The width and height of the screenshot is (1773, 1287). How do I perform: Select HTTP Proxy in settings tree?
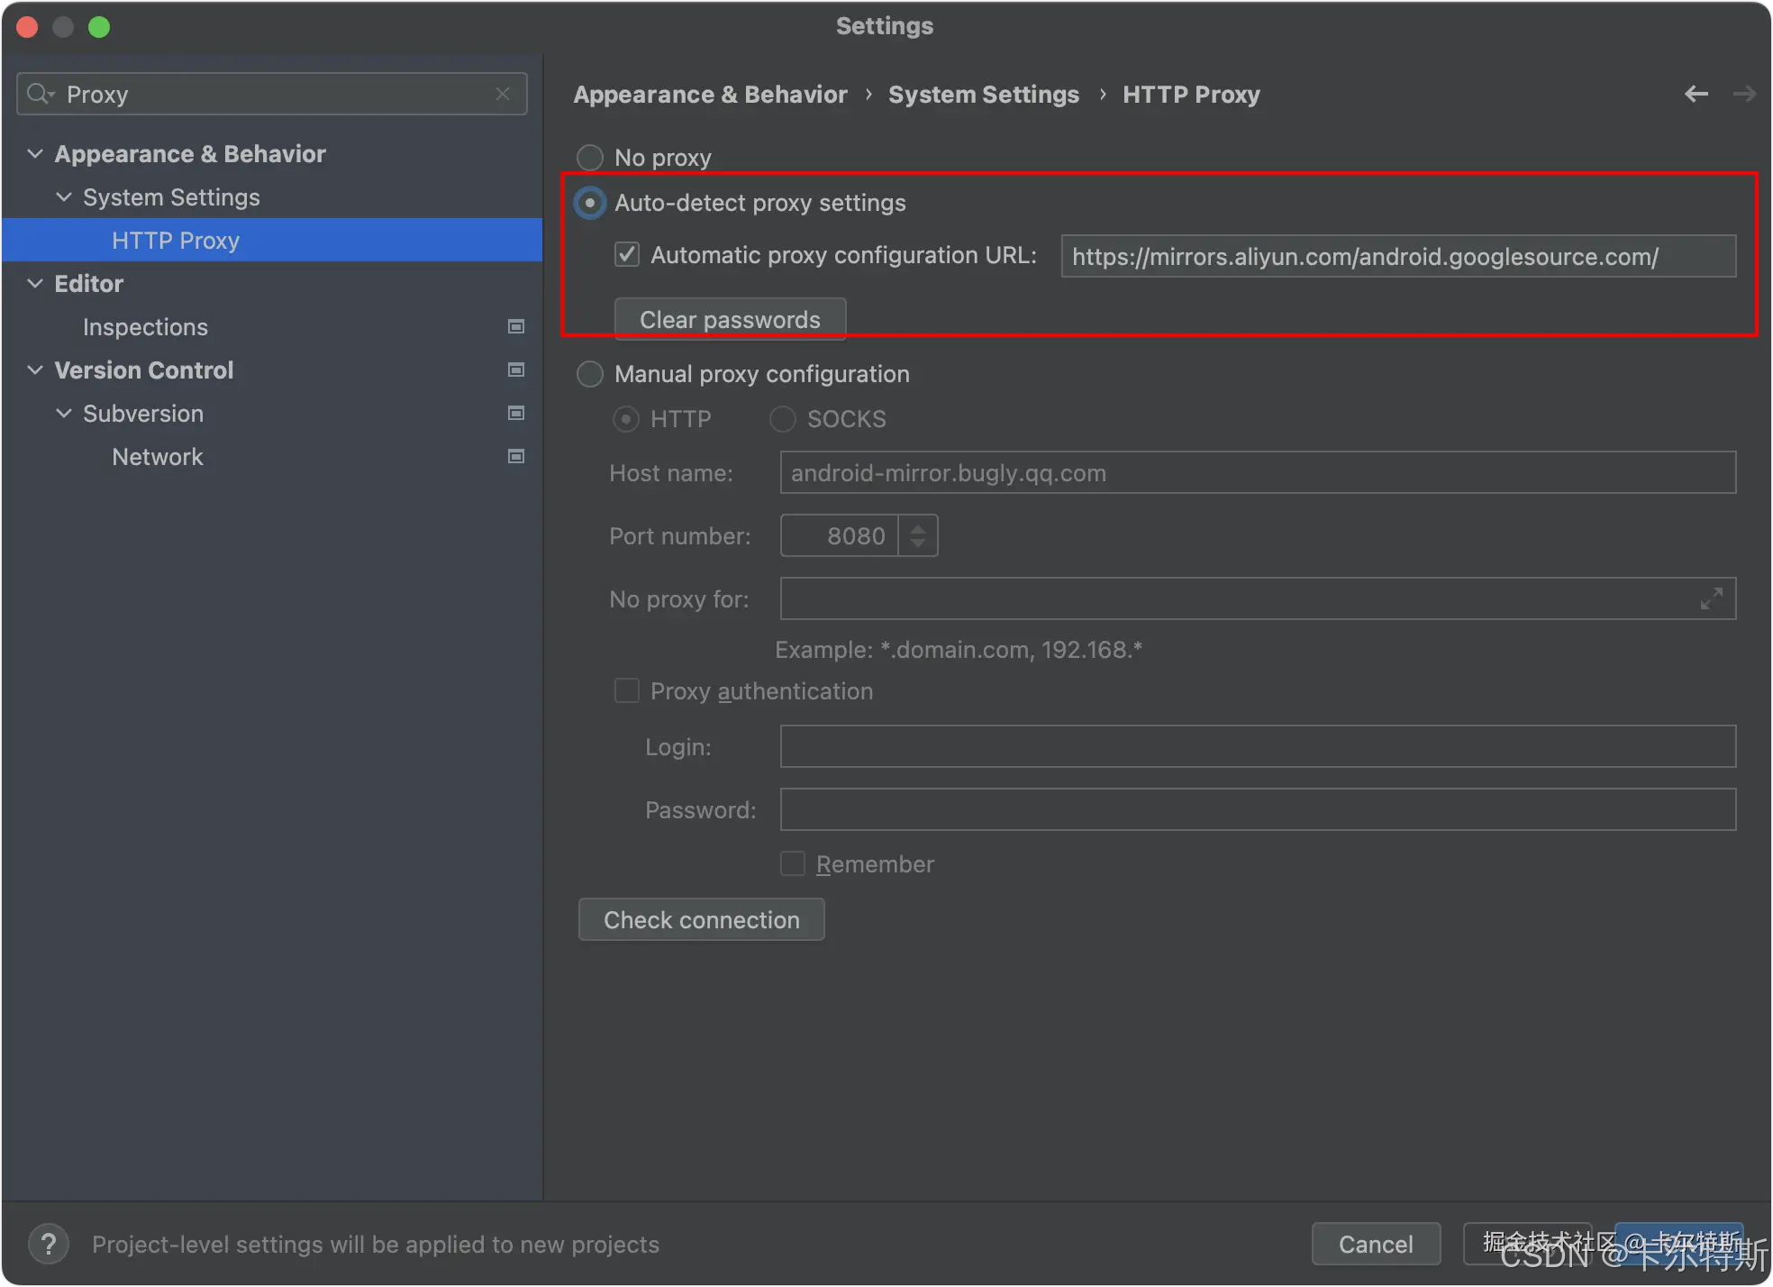pyautogui.click(x=176, y=241)
